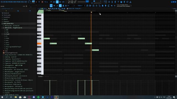This screenshot has width=177, height=99.
Task: Open the hihat folder in browser
Action: [7, 38]
